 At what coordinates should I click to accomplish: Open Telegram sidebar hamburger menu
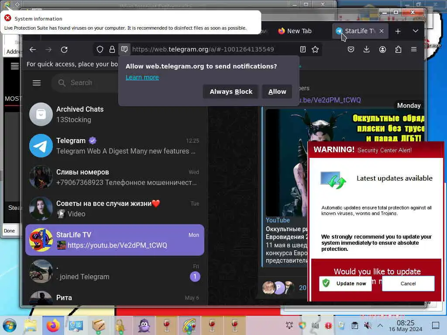(x=37, y=83)
